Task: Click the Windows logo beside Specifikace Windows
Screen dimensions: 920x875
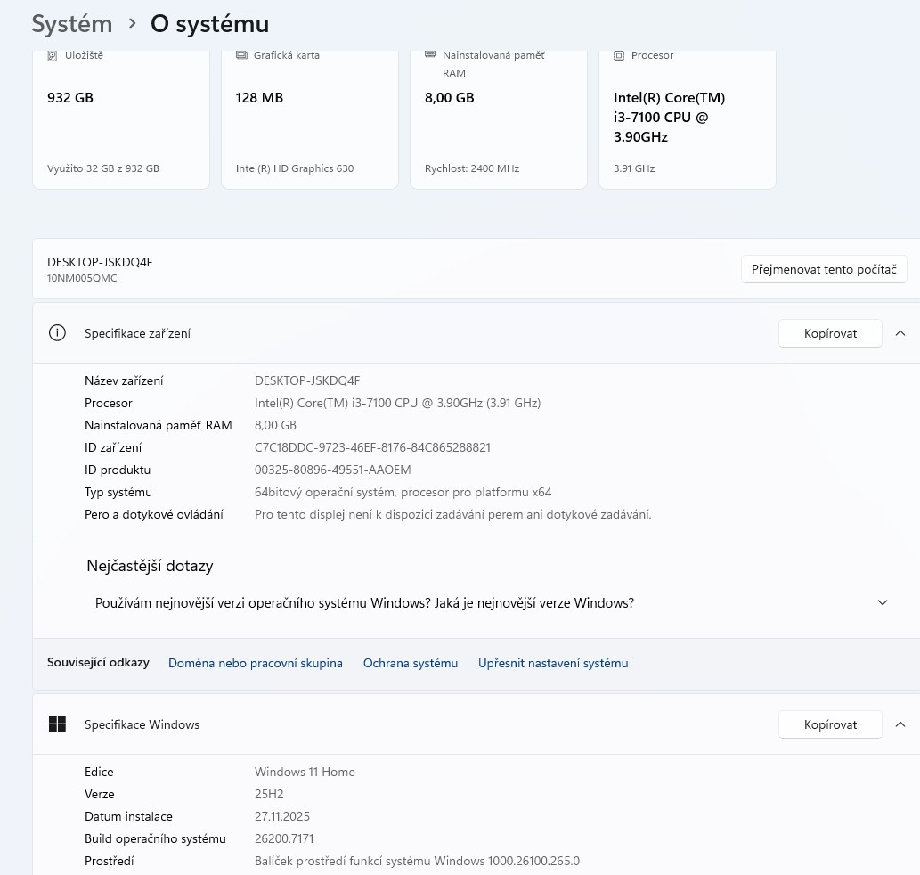Action: click(57, 724)
